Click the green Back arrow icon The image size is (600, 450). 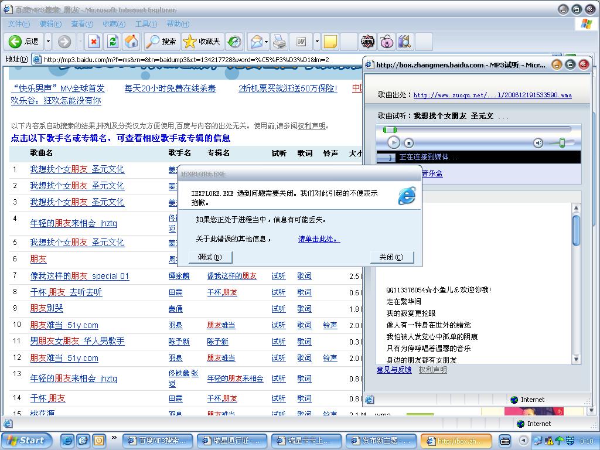(15, 42)
